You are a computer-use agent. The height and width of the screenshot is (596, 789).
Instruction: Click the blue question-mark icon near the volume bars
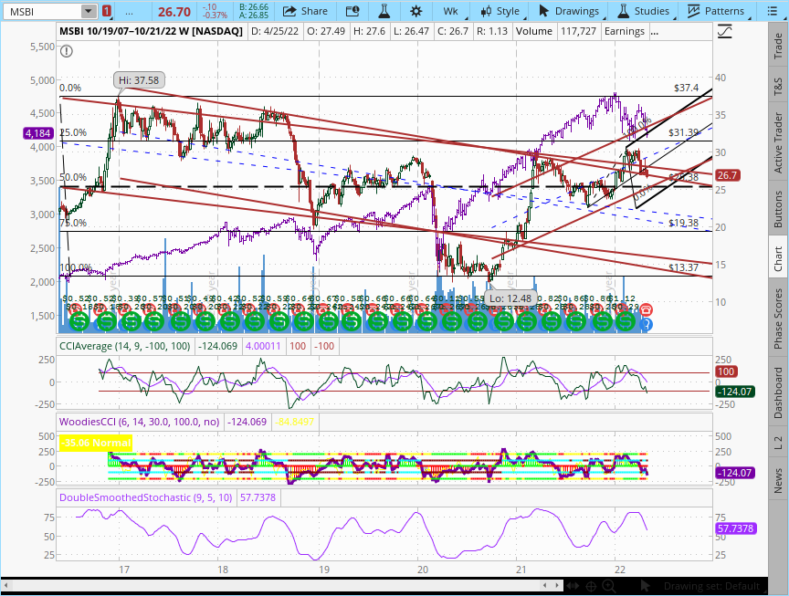click(647, 324)
